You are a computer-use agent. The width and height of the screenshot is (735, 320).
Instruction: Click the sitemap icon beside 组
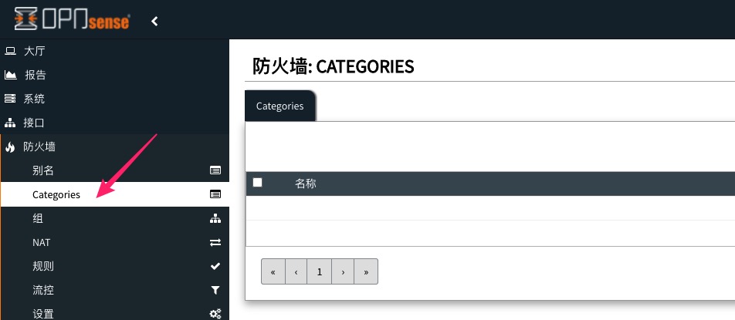click(x=215, y=219)
